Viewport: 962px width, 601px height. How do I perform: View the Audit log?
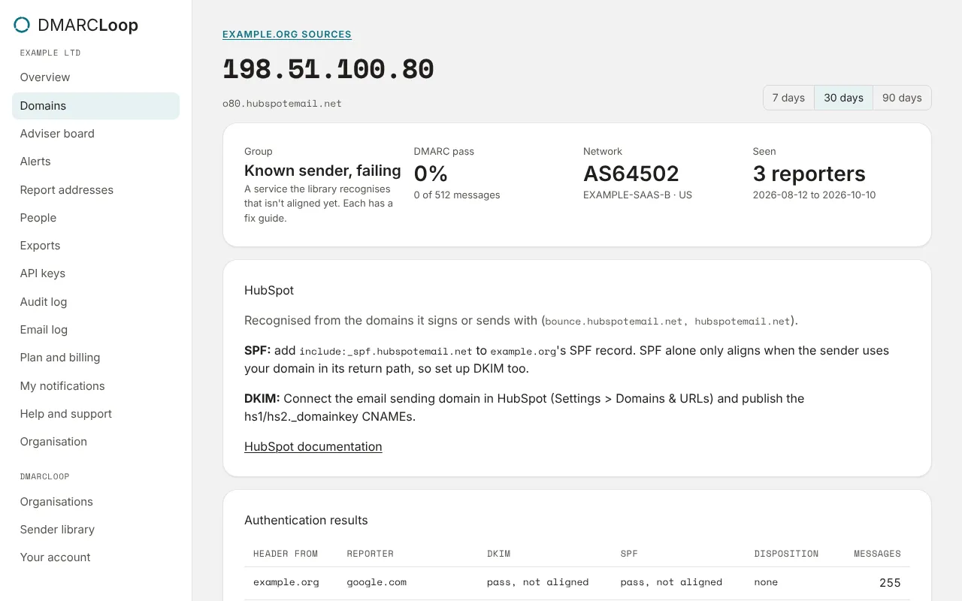(95, 302)
